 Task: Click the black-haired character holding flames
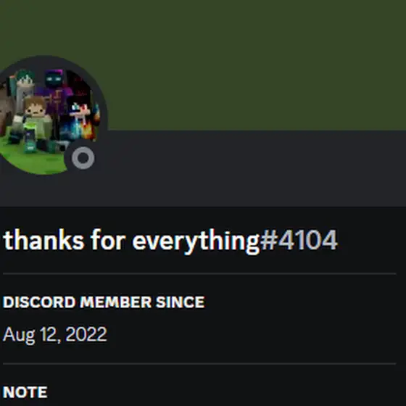79,117
